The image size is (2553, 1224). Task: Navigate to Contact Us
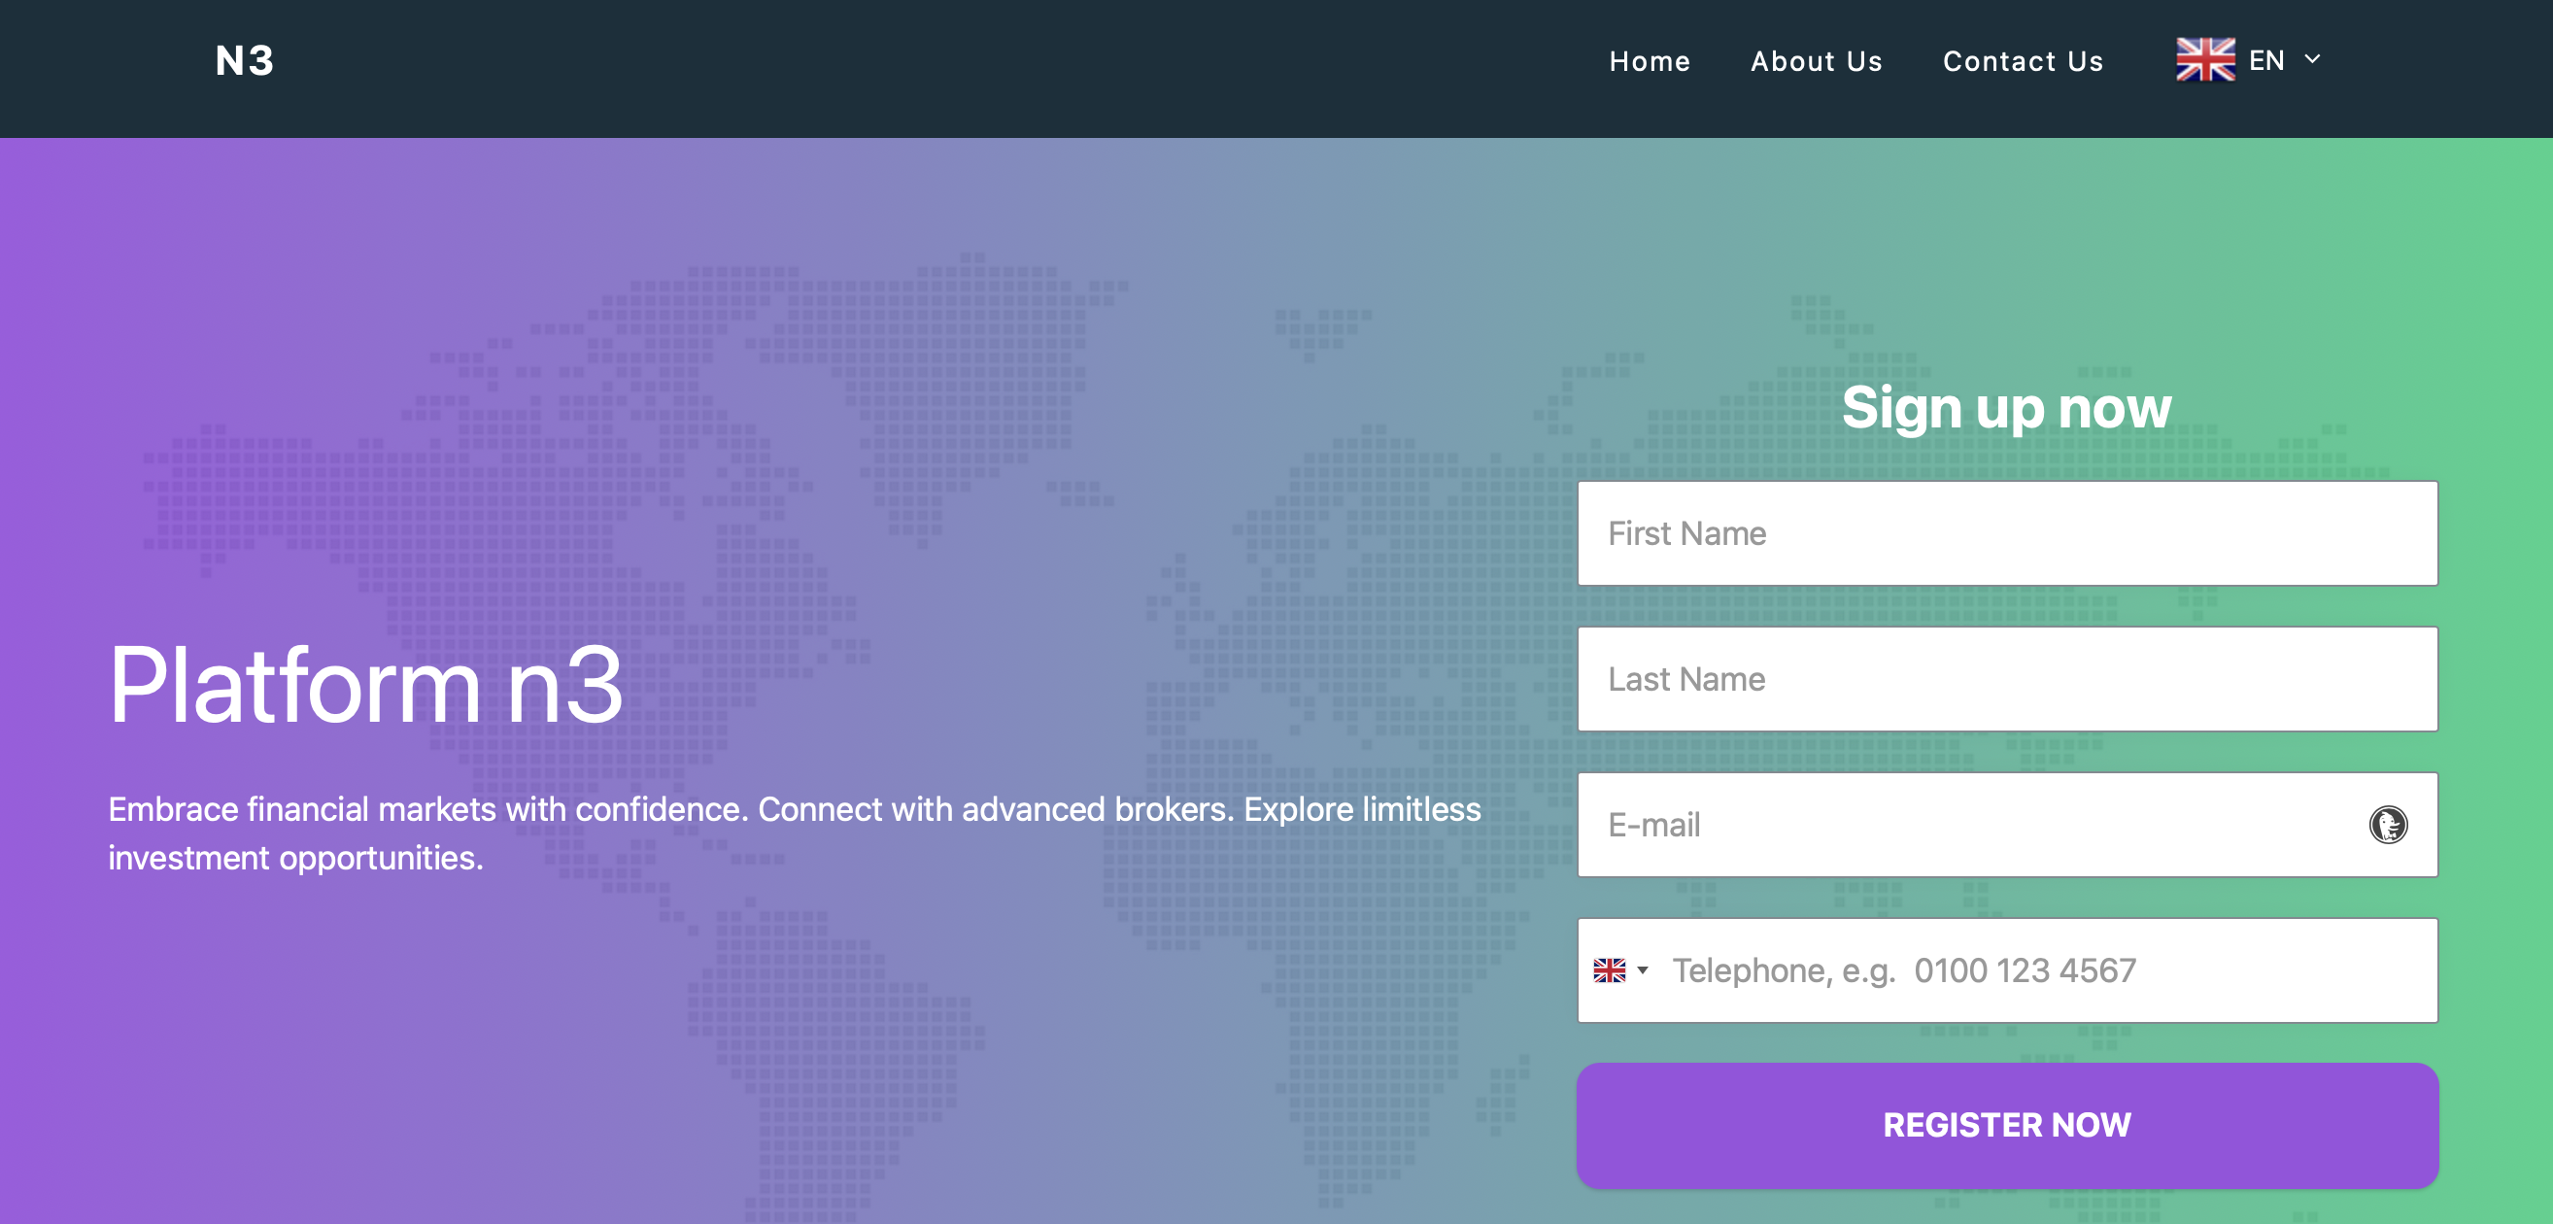pos(2022,61)
